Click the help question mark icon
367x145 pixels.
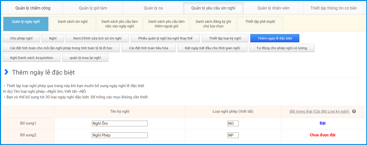[x=354, y=111]
